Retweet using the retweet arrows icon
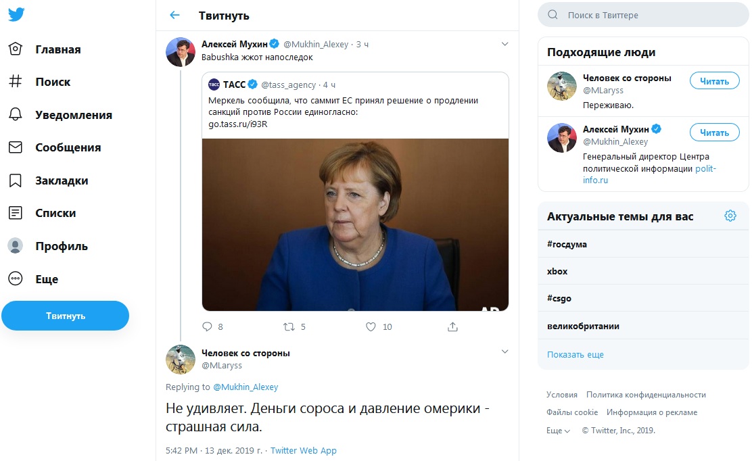752x461 pixels. pyautogui.click(x=289, y=326)
